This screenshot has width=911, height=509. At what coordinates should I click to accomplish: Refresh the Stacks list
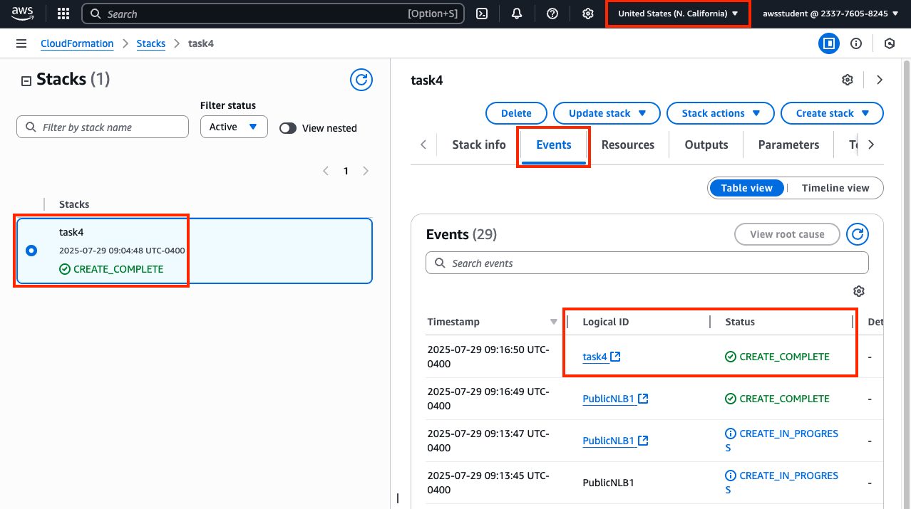(361, 80)
